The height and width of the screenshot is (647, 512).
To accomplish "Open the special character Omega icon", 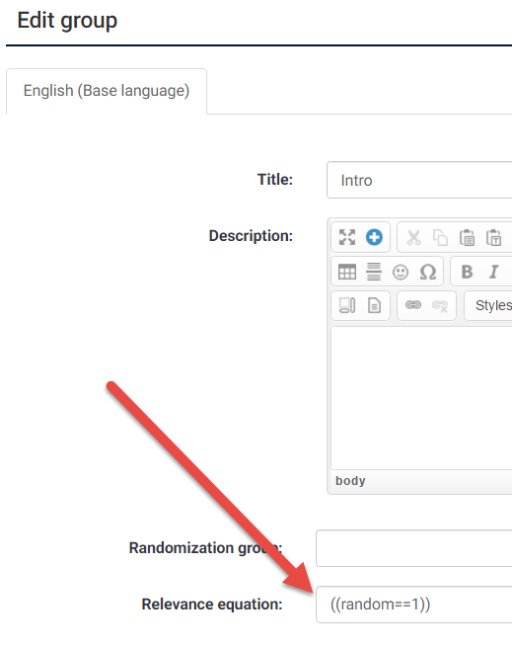I will point(427,272).
